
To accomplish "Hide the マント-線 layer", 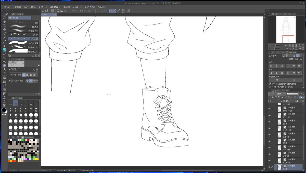I will click(x=269, y=115).
